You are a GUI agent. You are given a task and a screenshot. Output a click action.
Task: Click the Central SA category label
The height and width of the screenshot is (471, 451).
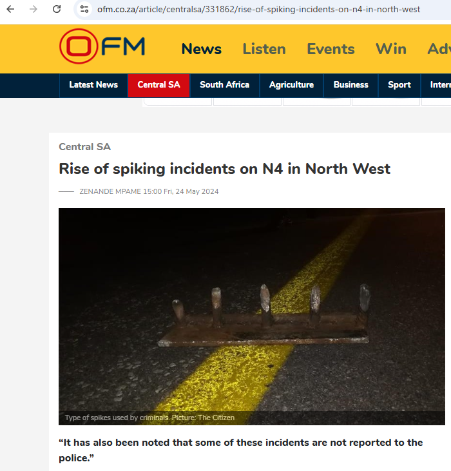click(x=84, y=147)
